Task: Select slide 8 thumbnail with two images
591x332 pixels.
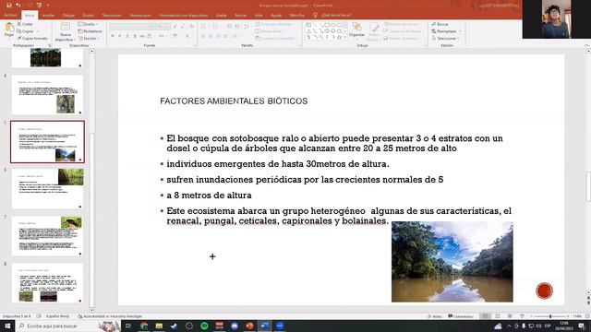Action: [47, 283]
